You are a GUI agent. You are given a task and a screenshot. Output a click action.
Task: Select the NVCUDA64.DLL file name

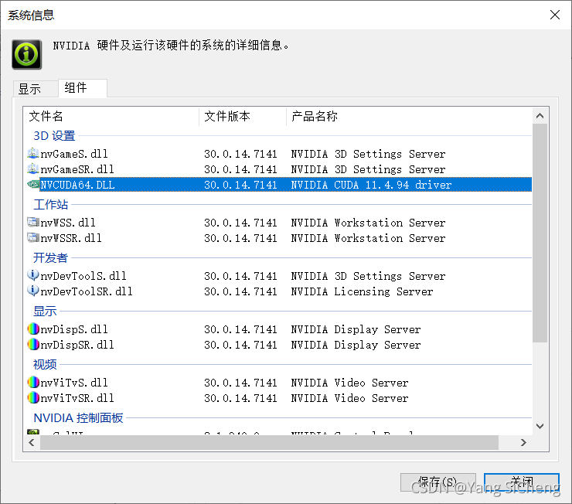pos(78,185)
